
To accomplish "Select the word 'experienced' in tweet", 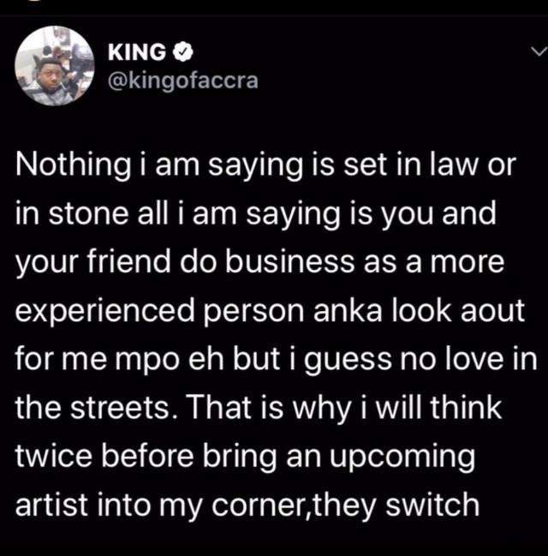I will coord(105,311).
